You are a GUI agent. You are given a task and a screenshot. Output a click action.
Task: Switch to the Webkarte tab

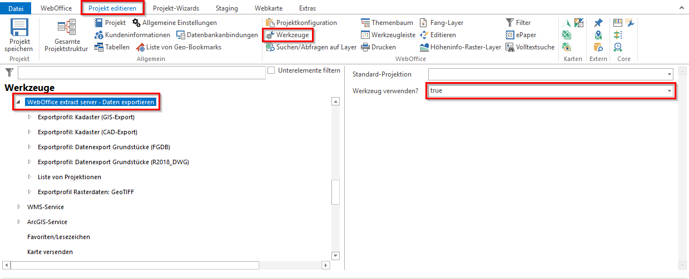click(269, 8)
